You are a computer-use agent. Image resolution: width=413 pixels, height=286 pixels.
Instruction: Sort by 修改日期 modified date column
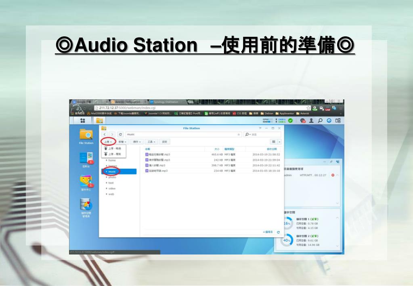click(x=272, y=149)
